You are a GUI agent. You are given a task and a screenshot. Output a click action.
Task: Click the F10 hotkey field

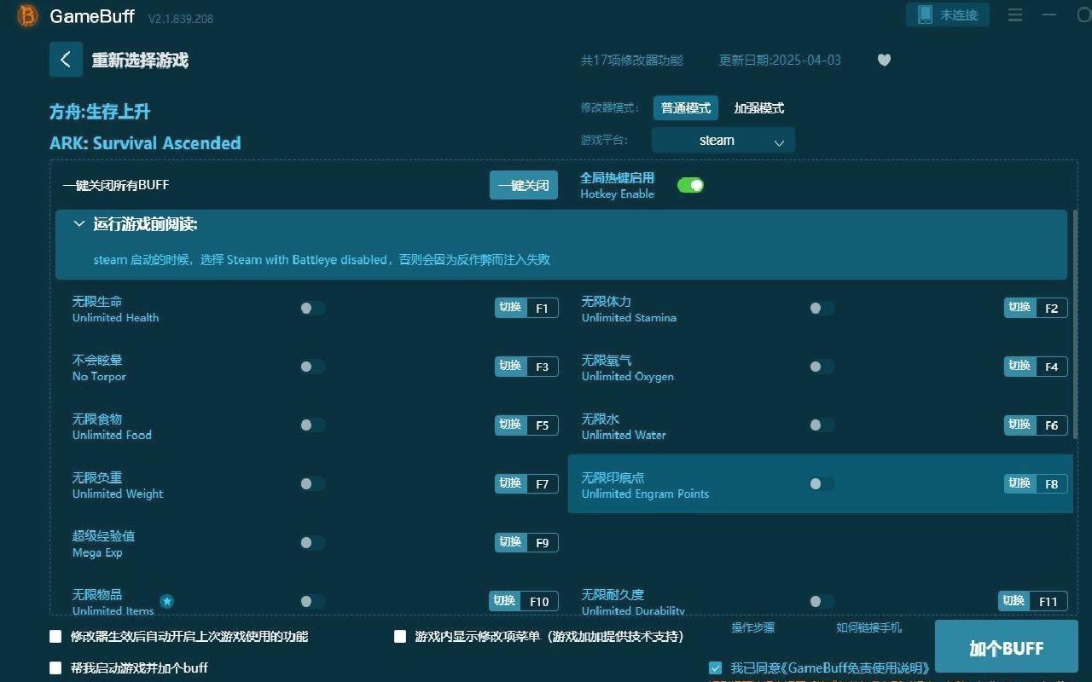pos(539,602)
